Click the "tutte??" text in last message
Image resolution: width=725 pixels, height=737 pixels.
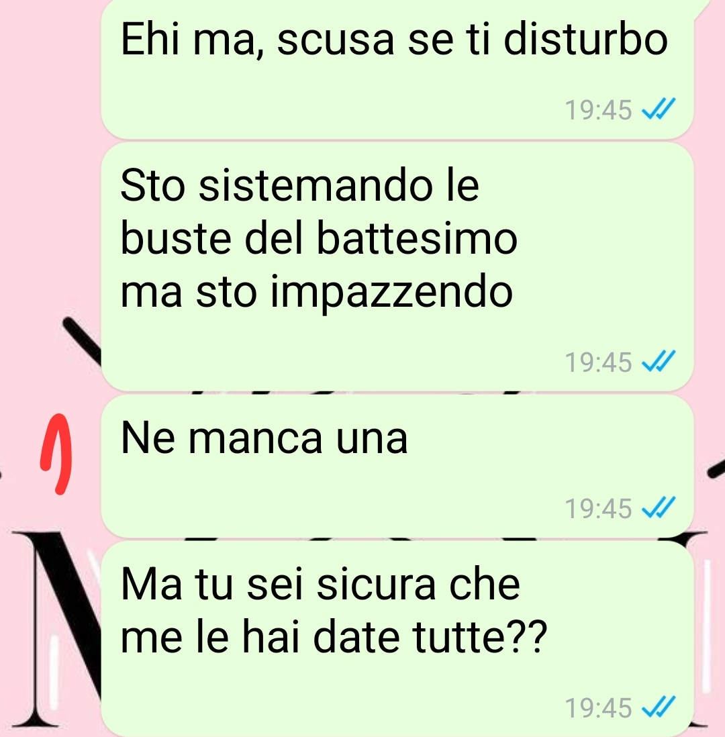(480, 636)
